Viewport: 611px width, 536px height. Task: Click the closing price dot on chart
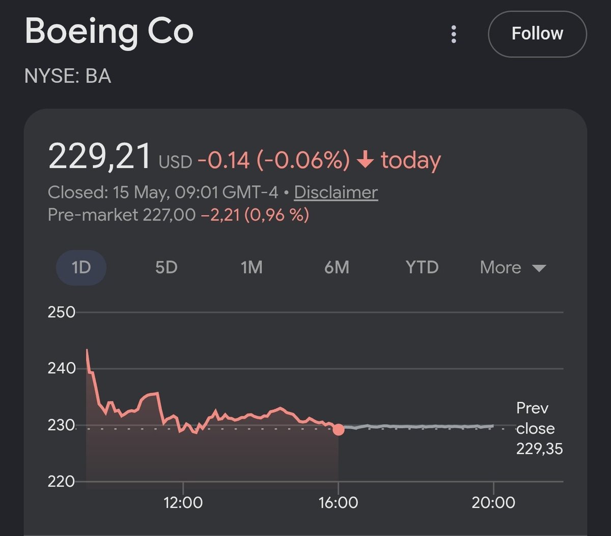(x=339, y=430)
